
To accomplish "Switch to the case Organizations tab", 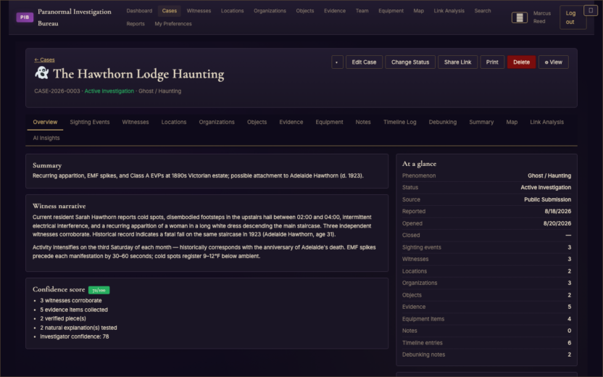I will click(x=217, y=122).
